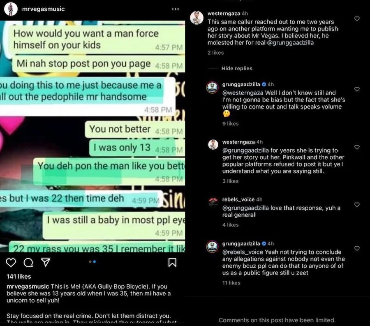
Task: Open the comment bubble icon under the post
Action: pos(28,262)
